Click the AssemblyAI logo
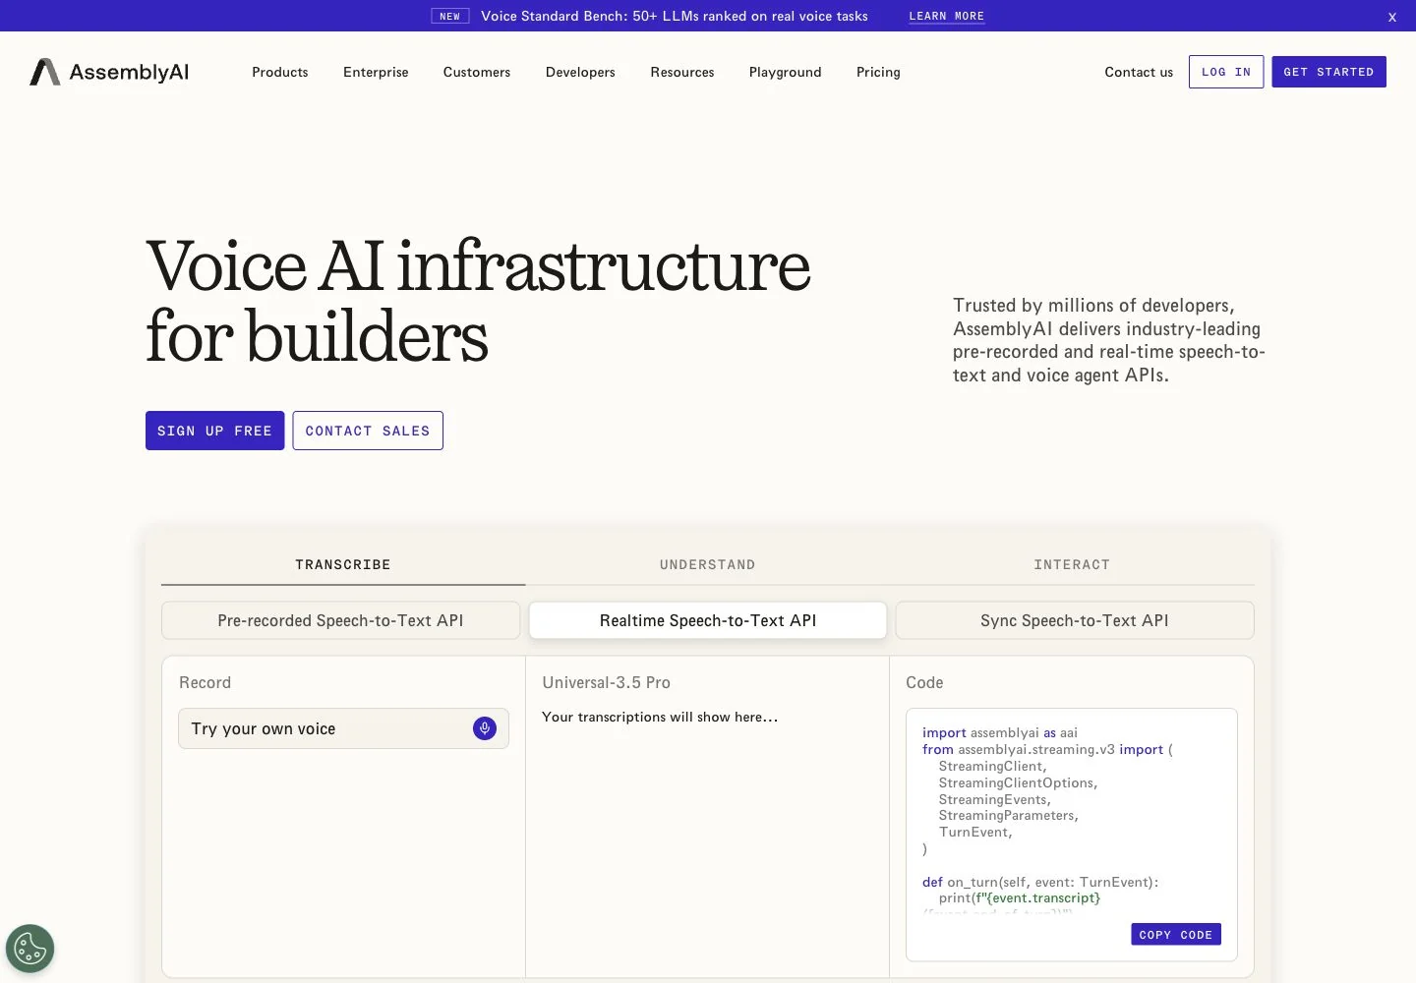 click(x=109, y=72)
